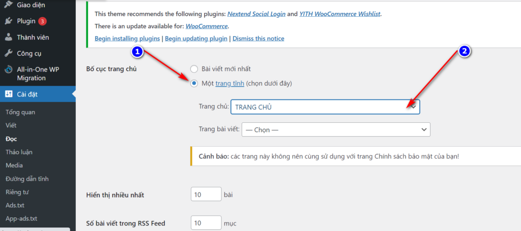Click the Thành viên user icon
The height and width of the screenshot is (231, 521).
(9, 38)
